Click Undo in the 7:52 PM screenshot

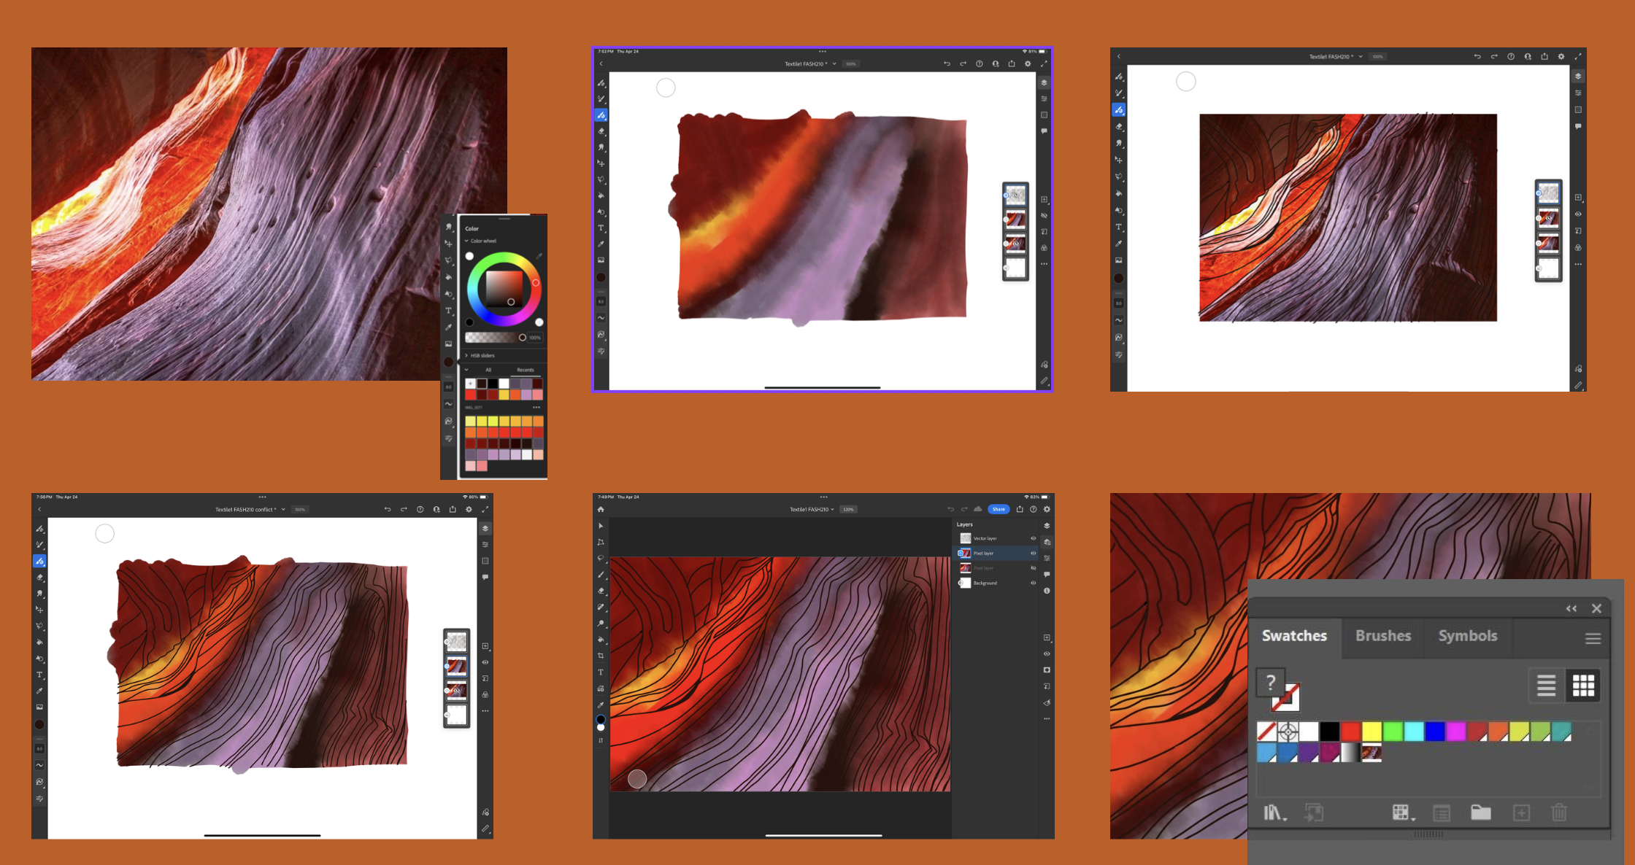pyautogui.click(x=947, y=63)
